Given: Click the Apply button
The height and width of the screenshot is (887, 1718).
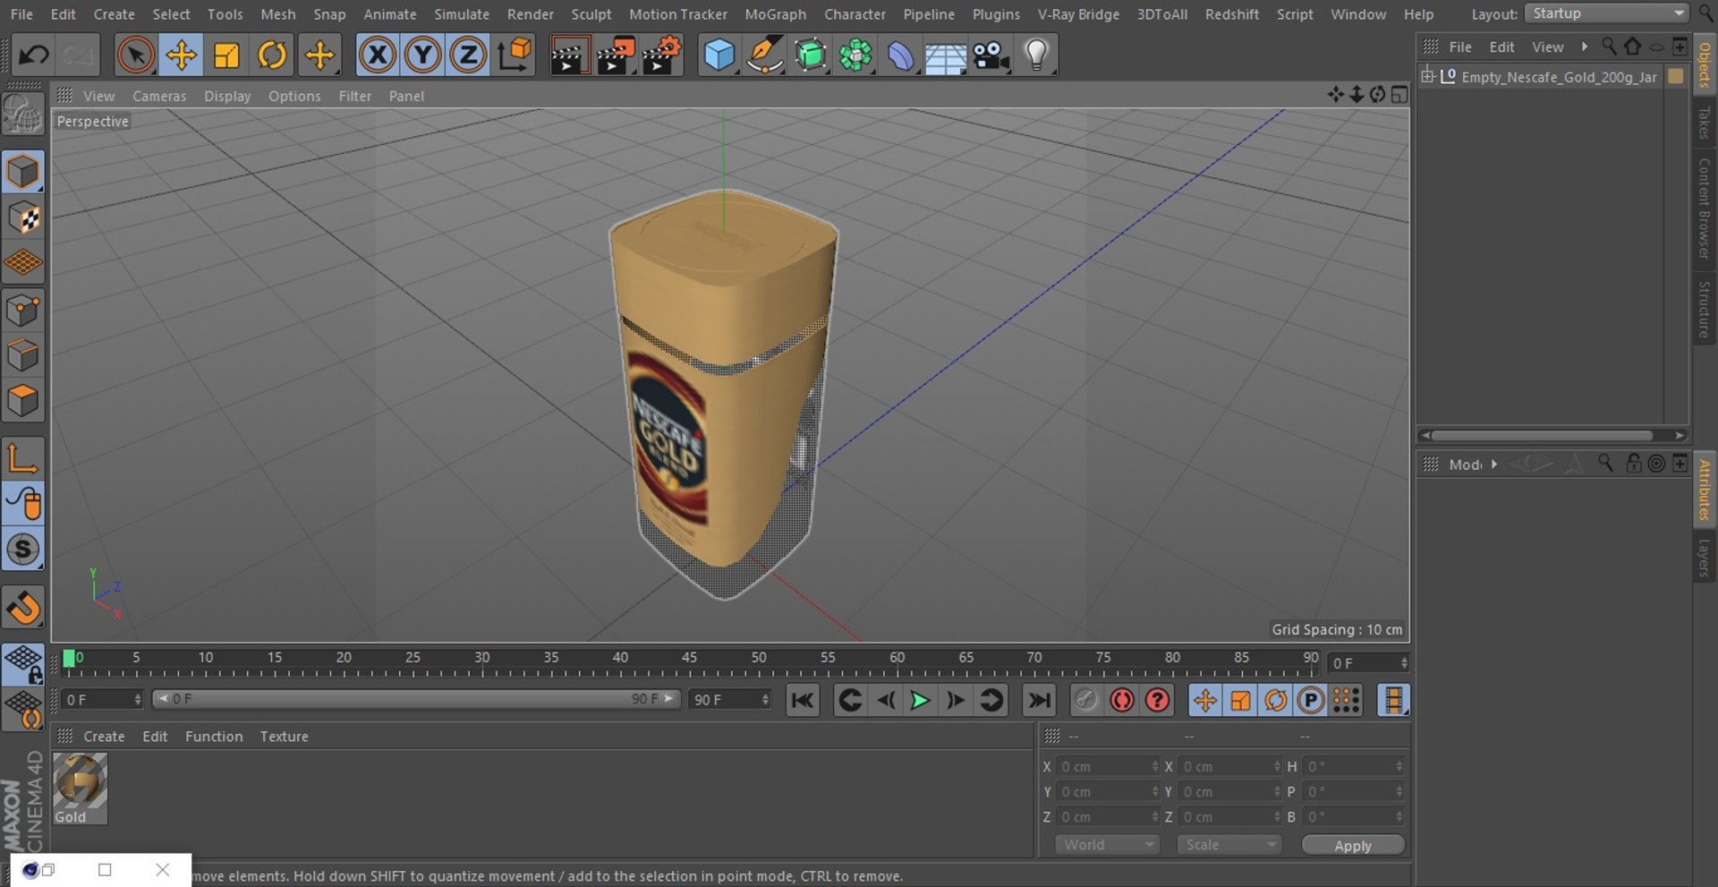Looking at the screenshot, I should (x=1353, y=845).
